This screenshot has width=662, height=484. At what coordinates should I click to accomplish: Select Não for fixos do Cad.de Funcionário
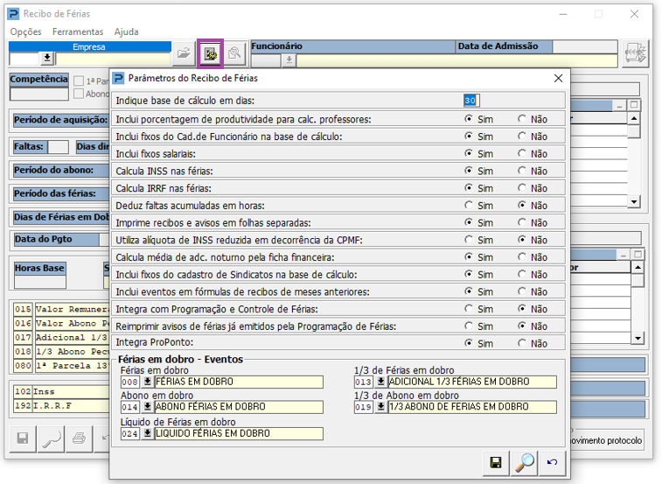pyautogui.click(x=522, y=137)
